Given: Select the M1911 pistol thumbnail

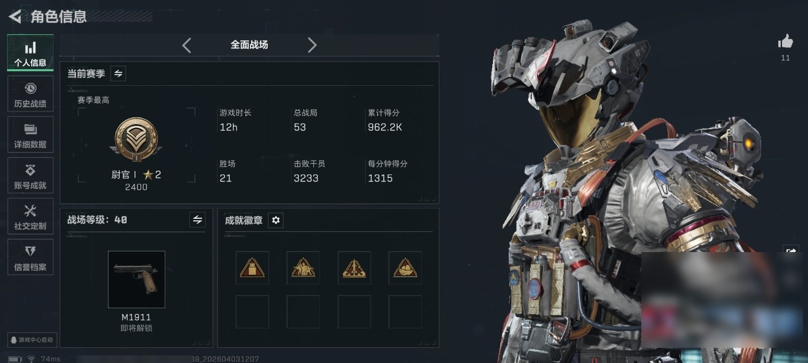Looking at the screenshot, I should coord(136,279).
